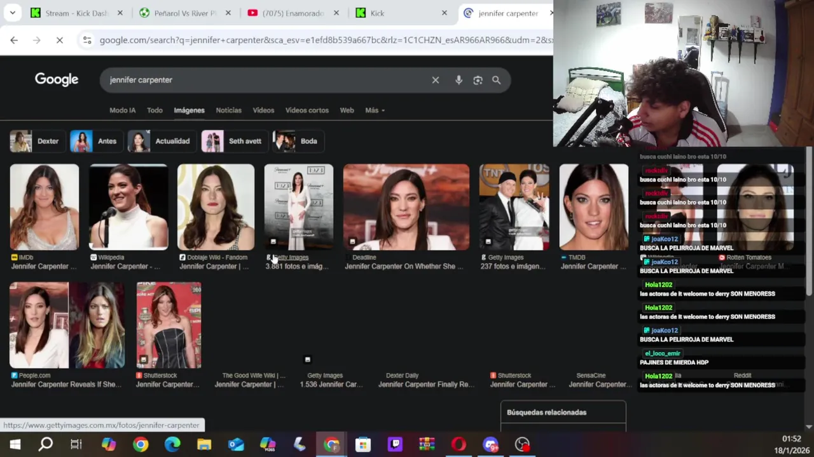Open OBS Studio from the taskbar

click(x=522, y=444)
